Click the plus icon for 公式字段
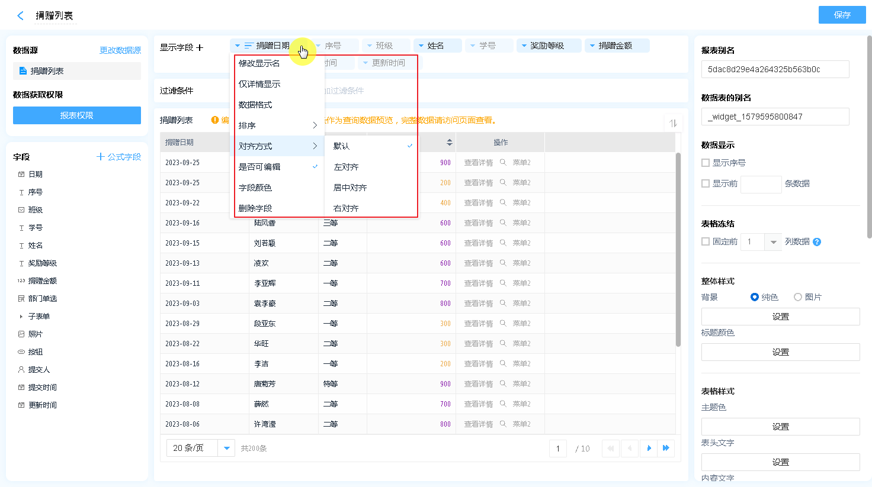872x487 pixels. click(x=101, y=157)
